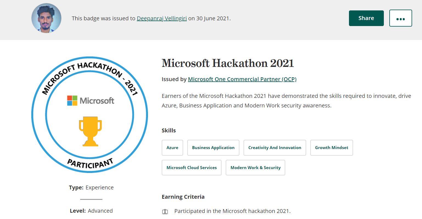Click the Level: Advanced label
The width and height of the screenshot is (422, 219).
pyautogui.click(x=91, y=211)
